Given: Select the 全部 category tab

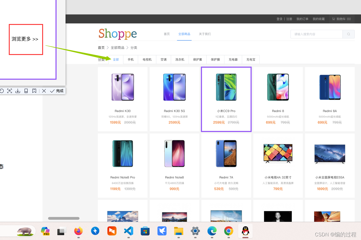Looking at the screenshot, I should [116, 60].
